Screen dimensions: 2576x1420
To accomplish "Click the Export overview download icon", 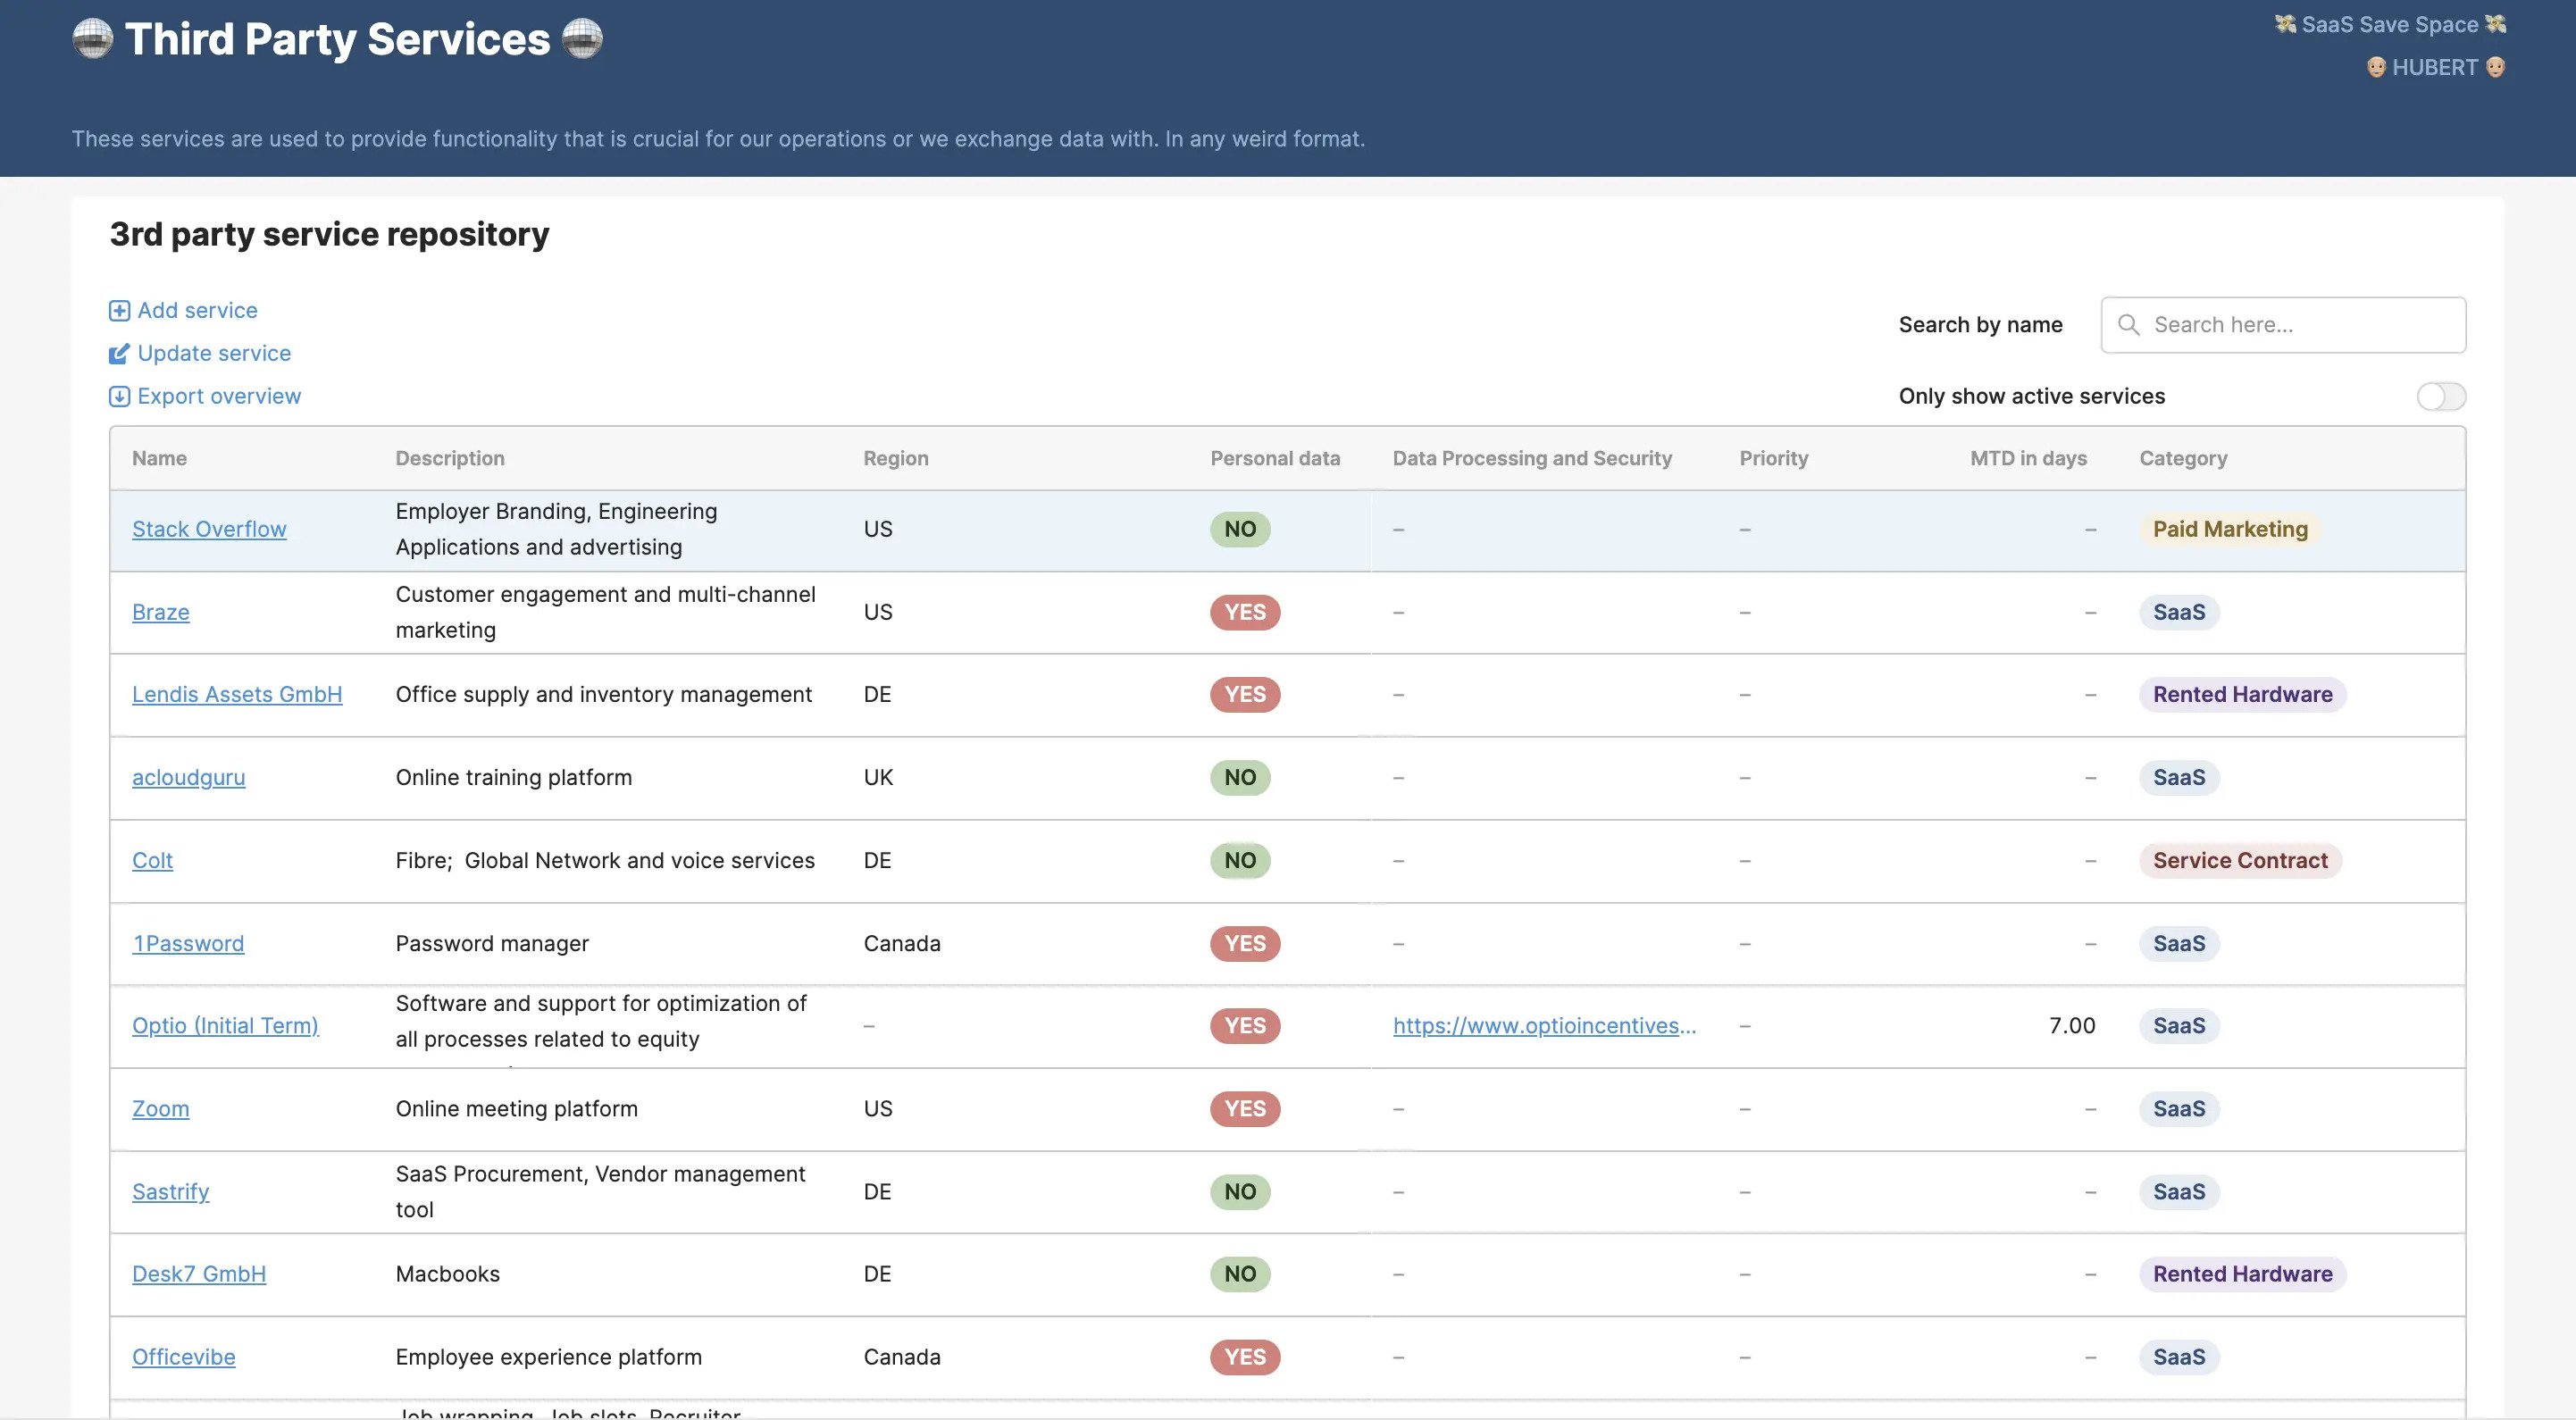I will pos(119,397).
